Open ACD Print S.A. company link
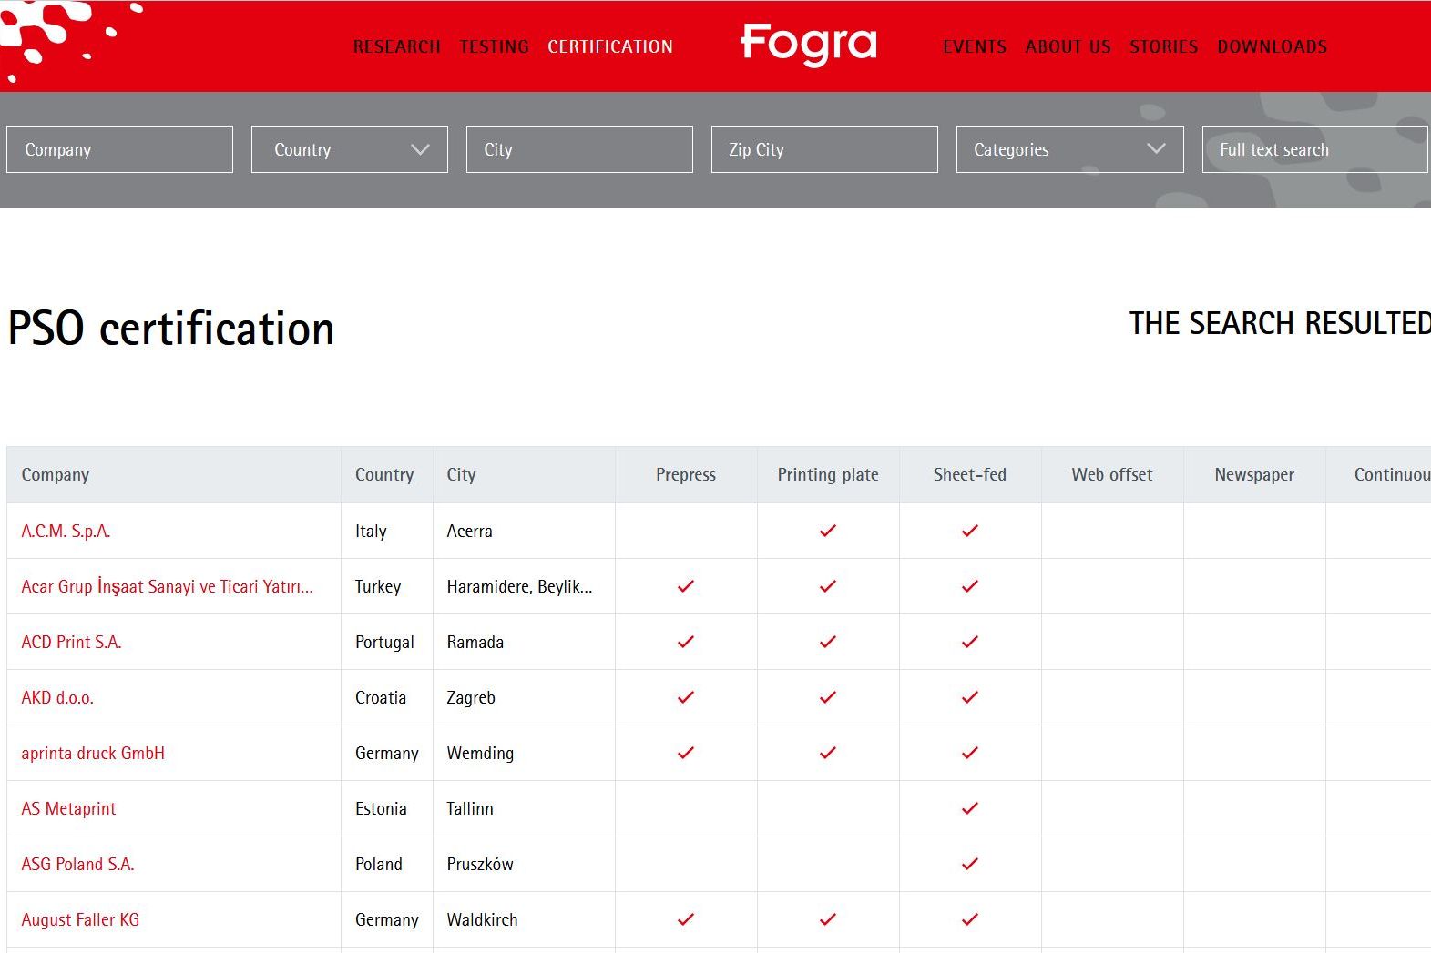Image resolution: width=1431 pixels, height=953 pixels. pyautogui.click(x=71, y=642)
